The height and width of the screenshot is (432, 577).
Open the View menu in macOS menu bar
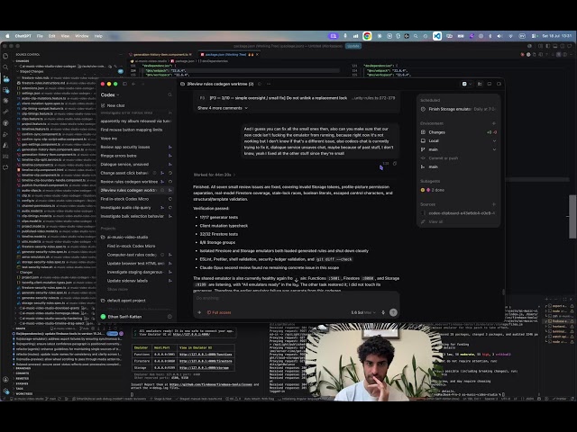click(65, 36)
